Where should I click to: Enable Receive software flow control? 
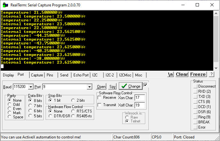[100, 98]
